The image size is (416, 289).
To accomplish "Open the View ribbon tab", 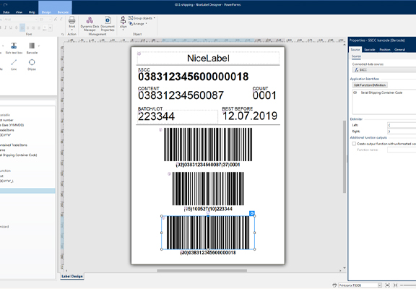I will [x=19, y=12].
